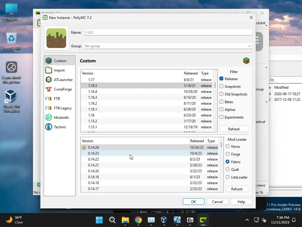The height and width of the screenshot is (227, 302).
Task: Select Minecraft version 1.15.2
Action: pyautogui.click(x=146, y=121)
